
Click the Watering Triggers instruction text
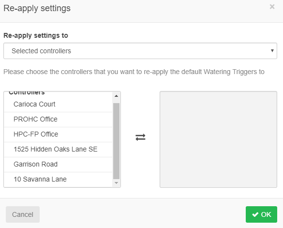pyautogui.click(x=134, y=72)
